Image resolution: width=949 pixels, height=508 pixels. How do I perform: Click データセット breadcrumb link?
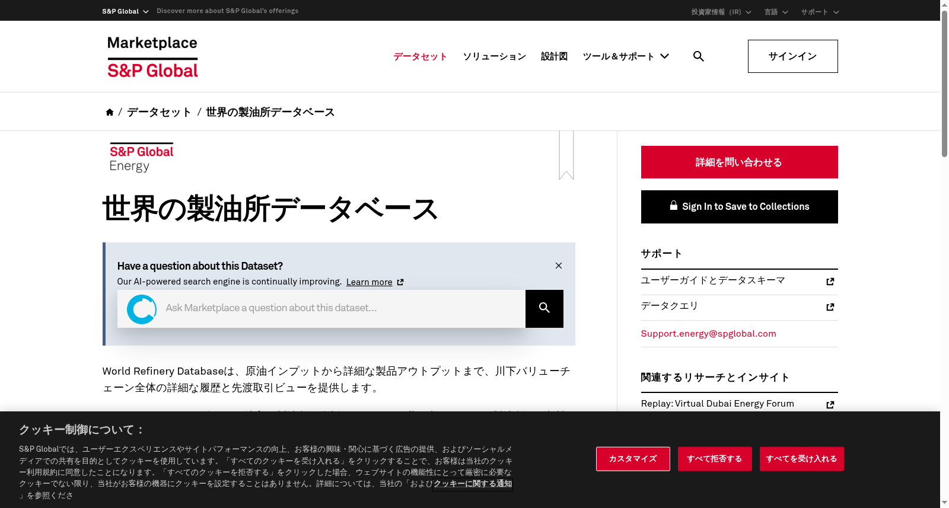159,112
